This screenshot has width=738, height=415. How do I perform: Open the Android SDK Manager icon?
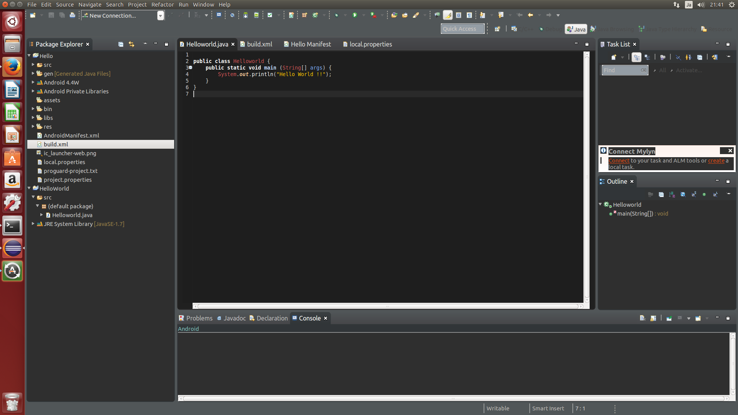click(245, 15)
